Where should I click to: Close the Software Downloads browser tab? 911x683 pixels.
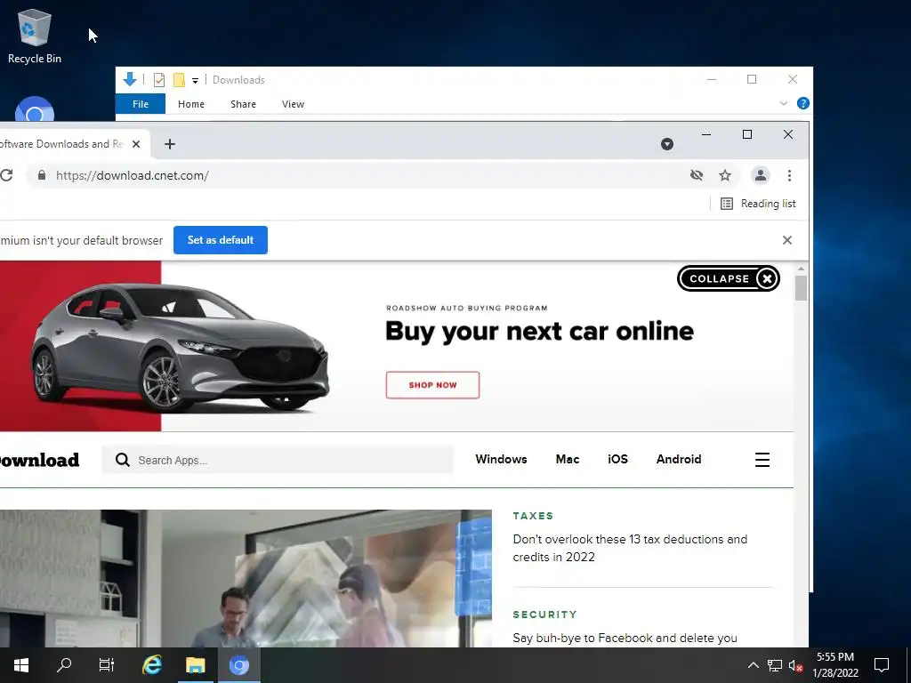(136, 144)
